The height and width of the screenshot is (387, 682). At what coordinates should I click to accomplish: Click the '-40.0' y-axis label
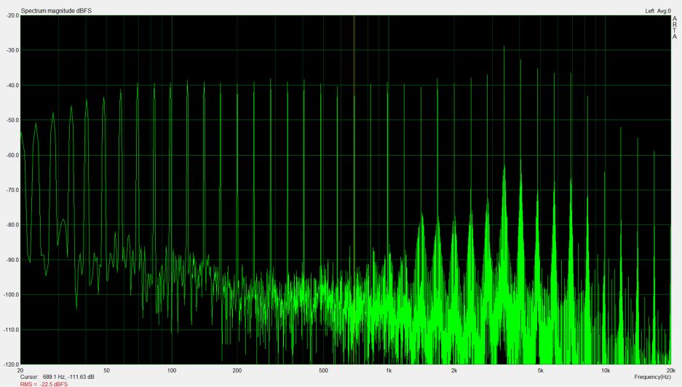coord(12,85)
